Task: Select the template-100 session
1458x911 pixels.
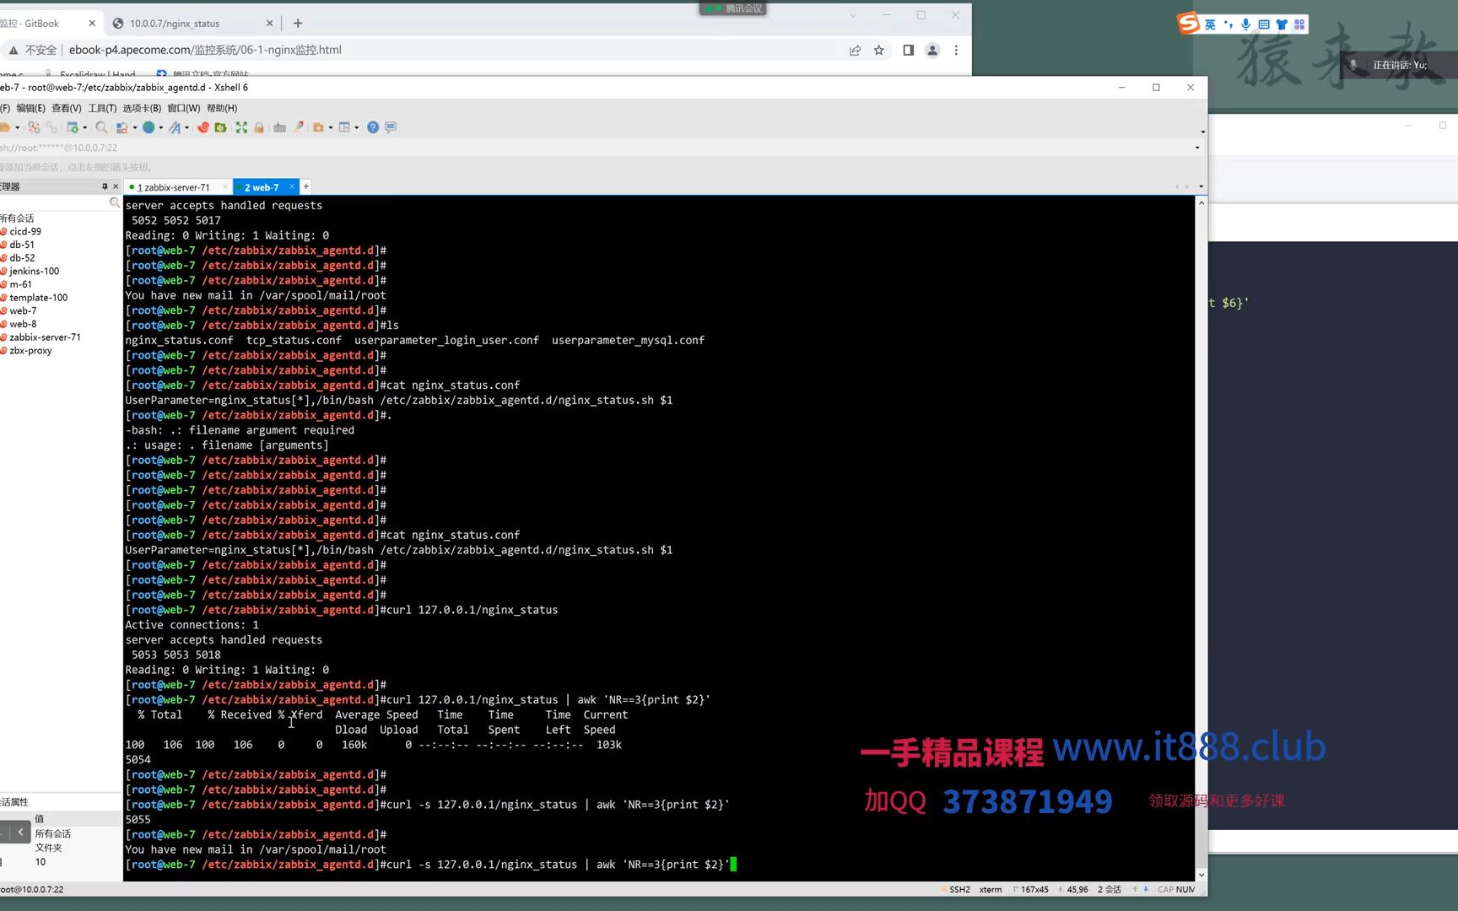Action: tap(38, 298)
